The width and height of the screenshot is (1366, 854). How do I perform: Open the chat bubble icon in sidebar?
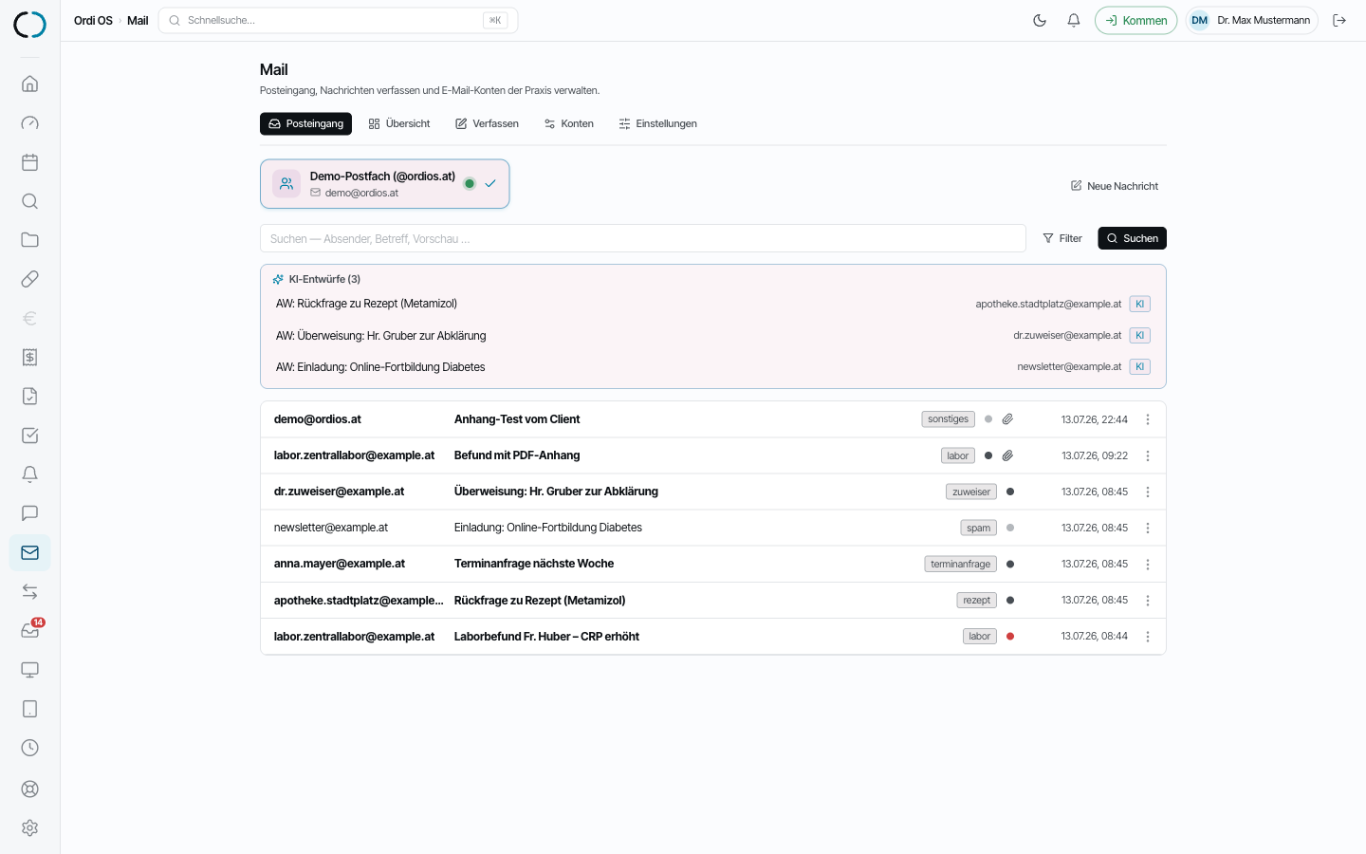(x=30, y=513)
